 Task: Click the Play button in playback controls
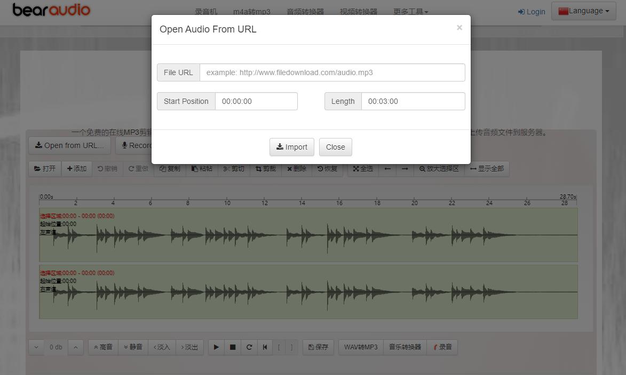pyautogui.click(x=216, y=347)
